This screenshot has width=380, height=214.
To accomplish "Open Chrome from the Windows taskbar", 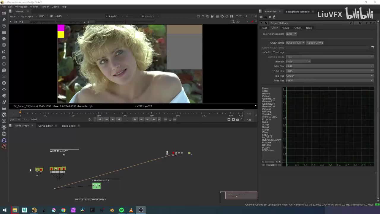I will [63, 210].
